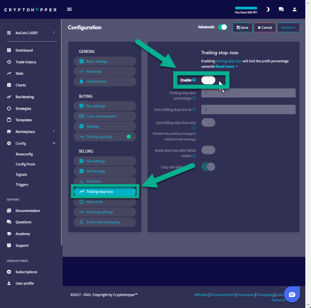Click the Enable help question mark icon
The image size is (311, 308).
(x=194, y=80)
